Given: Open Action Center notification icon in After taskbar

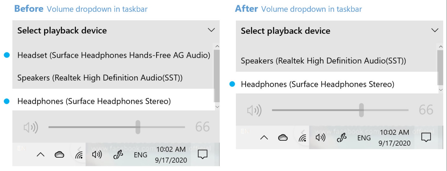Looking at the screenshot, I should (x=426, y=137).
